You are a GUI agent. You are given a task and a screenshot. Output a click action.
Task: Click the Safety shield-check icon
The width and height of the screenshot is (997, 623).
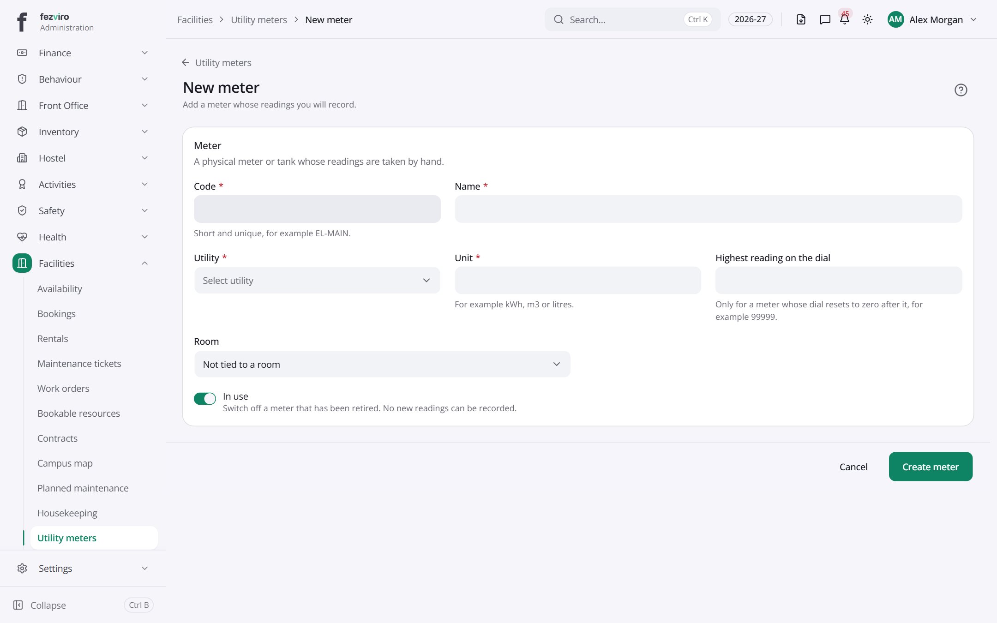[x=22, y=210]
